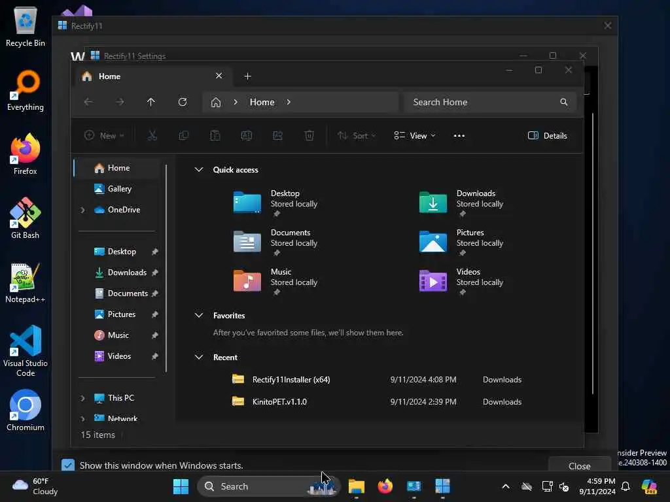Expand This PC in navigation pane

pos(82,398)
